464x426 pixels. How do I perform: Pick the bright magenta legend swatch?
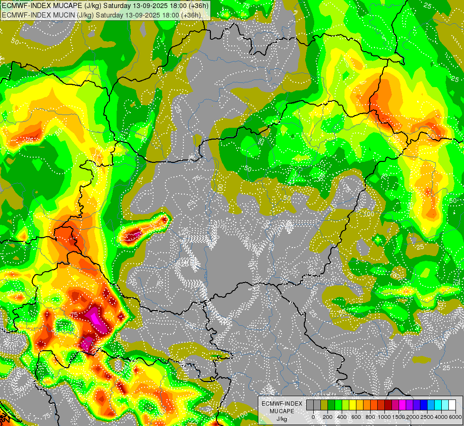click(402, 405)
